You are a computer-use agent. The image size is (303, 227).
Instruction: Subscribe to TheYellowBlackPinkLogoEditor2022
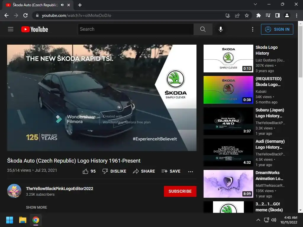(x=180, y=191)
